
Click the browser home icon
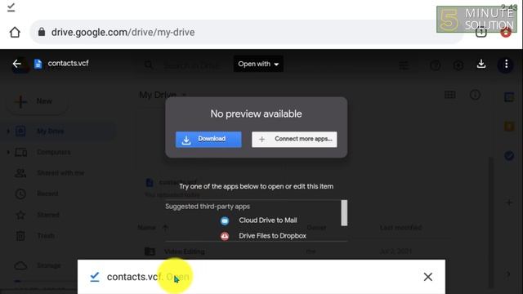15,33
